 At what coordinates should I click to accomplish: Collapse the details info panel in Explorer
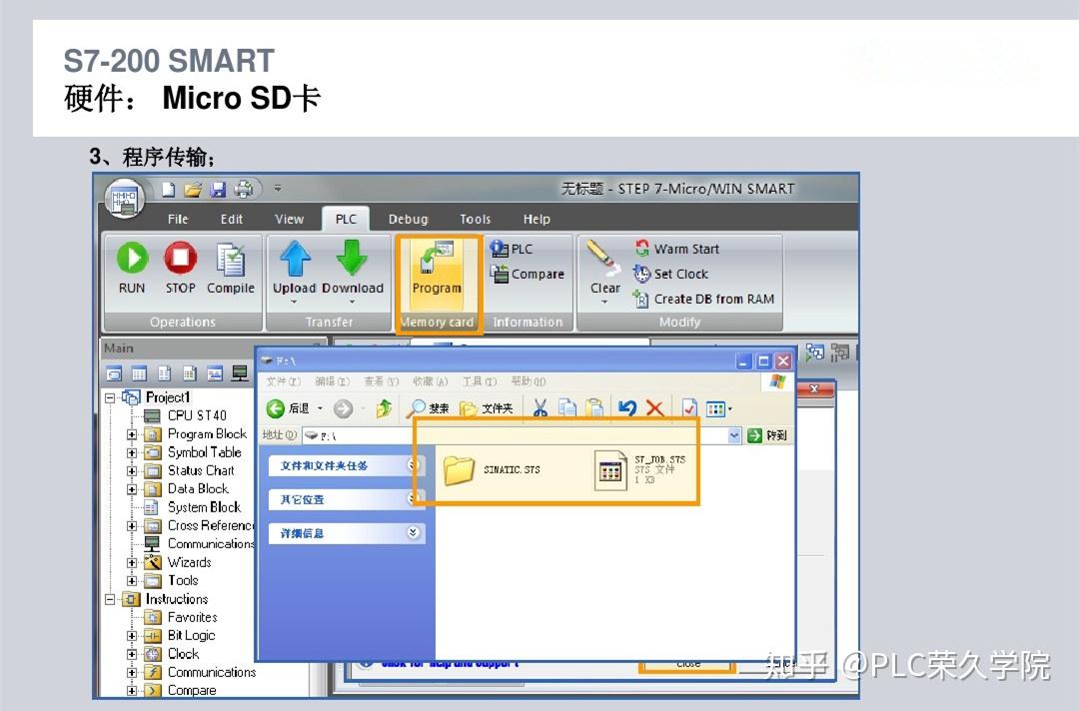pyautogui.click(x=413, y=532)
